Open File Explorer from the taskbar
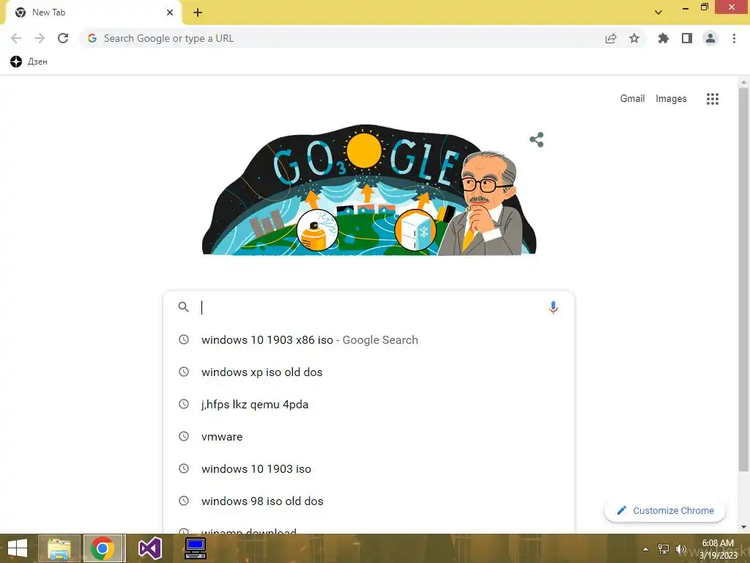Screen dimensions: 750x563 pyautogui.click(x=59, y=548)
